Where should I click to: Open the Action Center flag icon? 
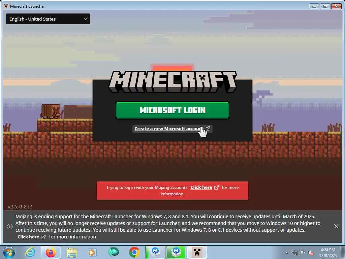point(303,253)
